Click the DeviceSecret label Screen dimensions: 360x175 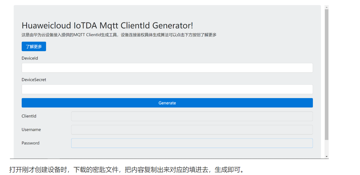[34, 80]
